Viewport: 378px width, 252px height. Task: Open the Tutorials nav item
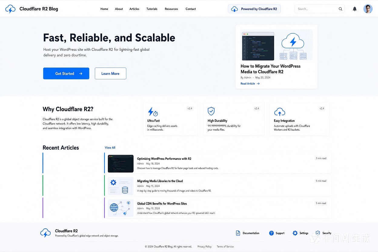[x=152, y=9]
